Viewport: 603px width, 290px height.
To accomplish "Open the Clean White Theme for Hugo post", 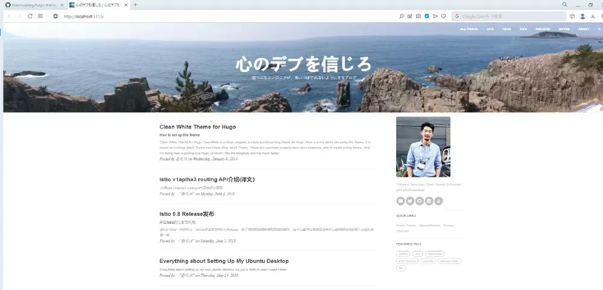I will pos(198,127).
